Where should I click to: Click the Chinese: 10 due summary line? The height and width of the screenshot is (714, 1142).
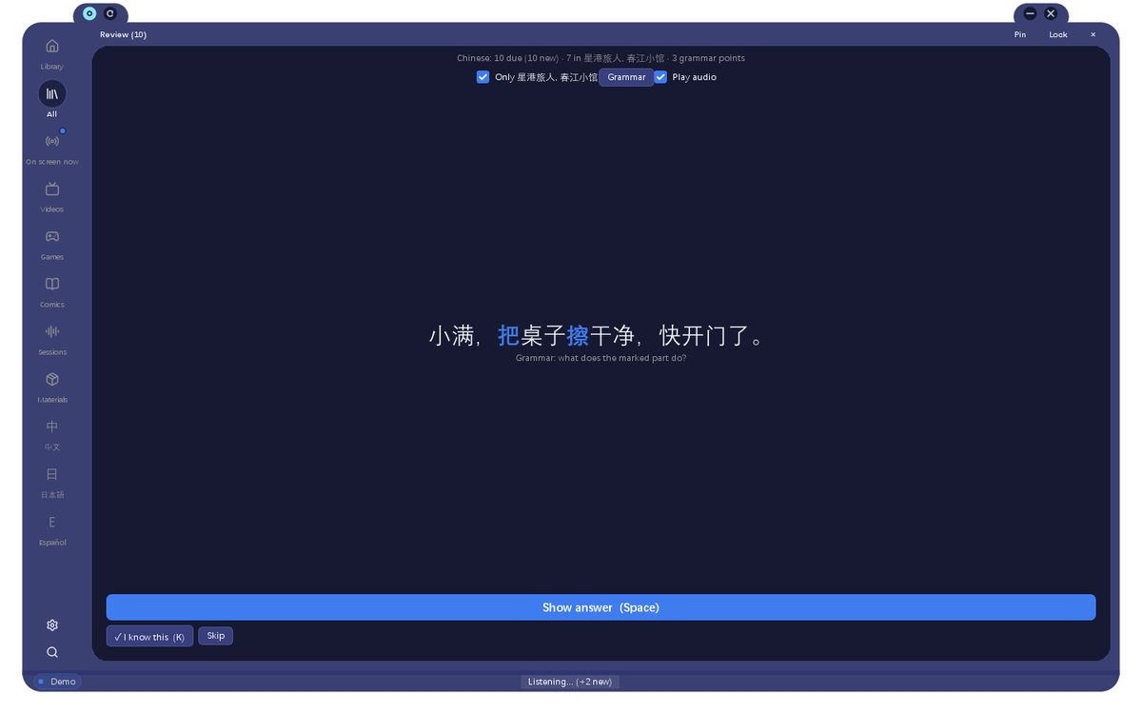(601, 58)
